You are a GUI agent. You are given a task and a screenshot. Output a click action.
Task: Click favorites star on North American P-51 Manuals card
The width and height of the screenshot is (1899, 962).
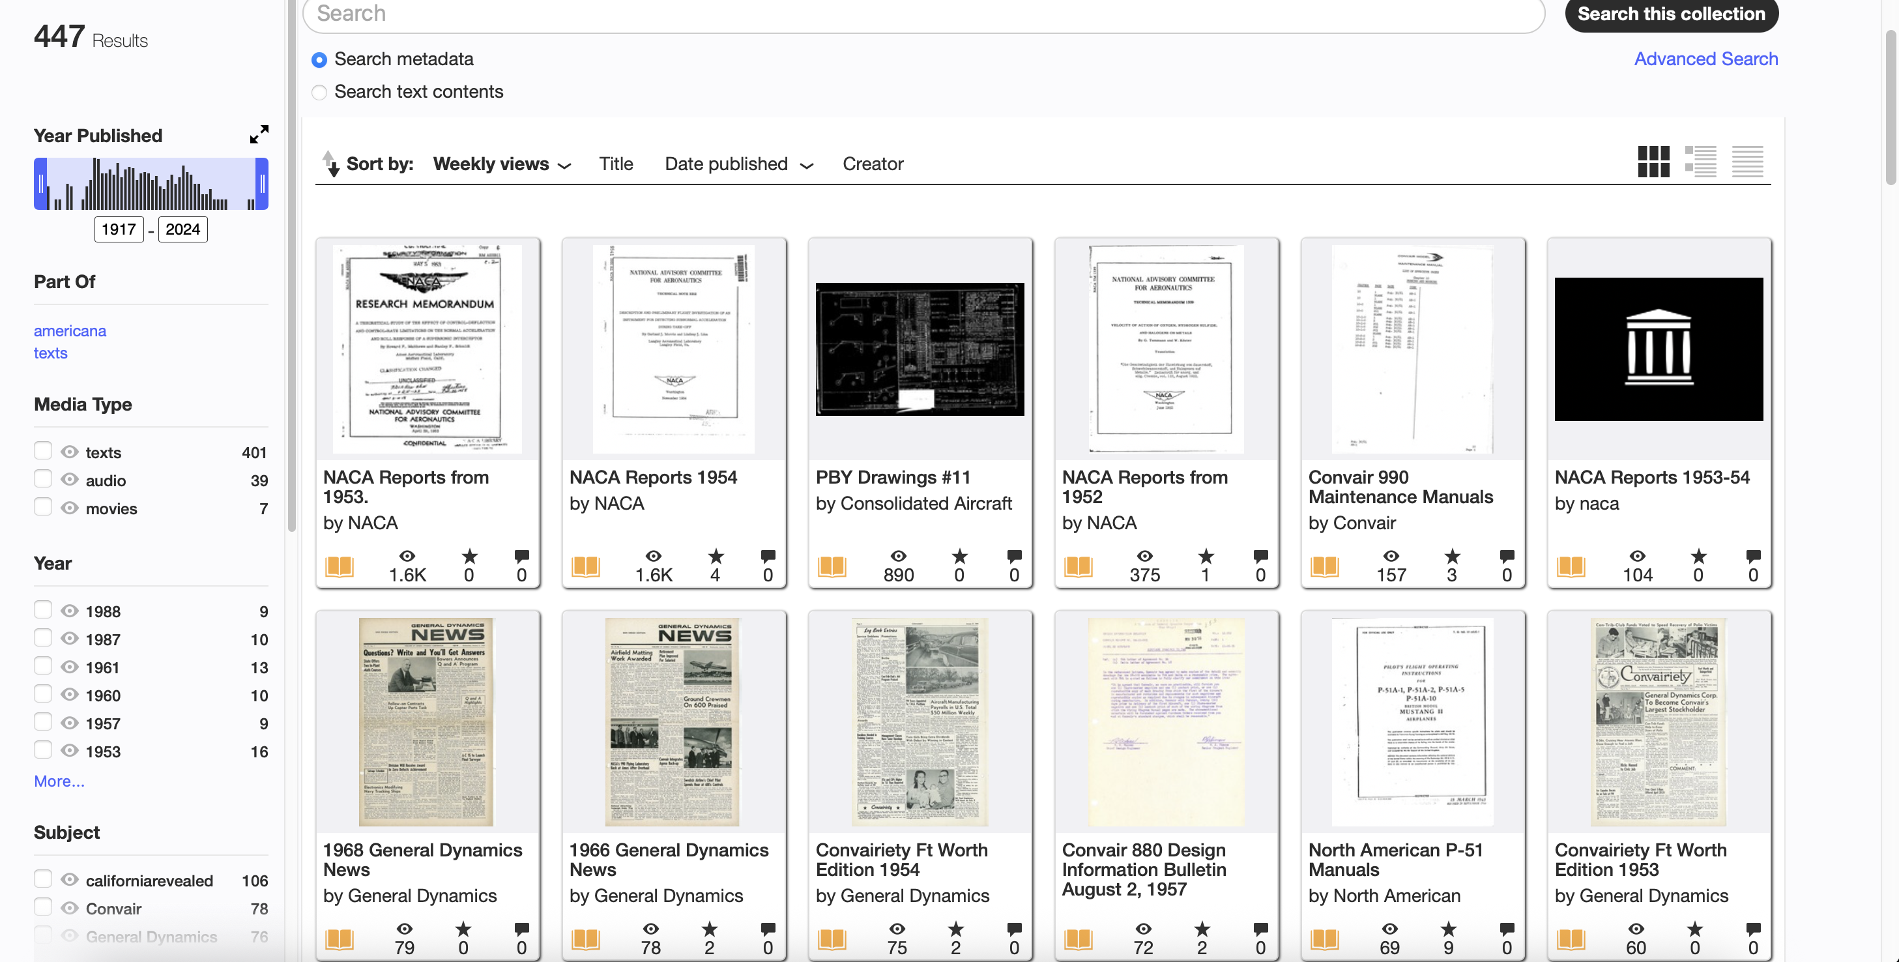[x=1448, y=929]
